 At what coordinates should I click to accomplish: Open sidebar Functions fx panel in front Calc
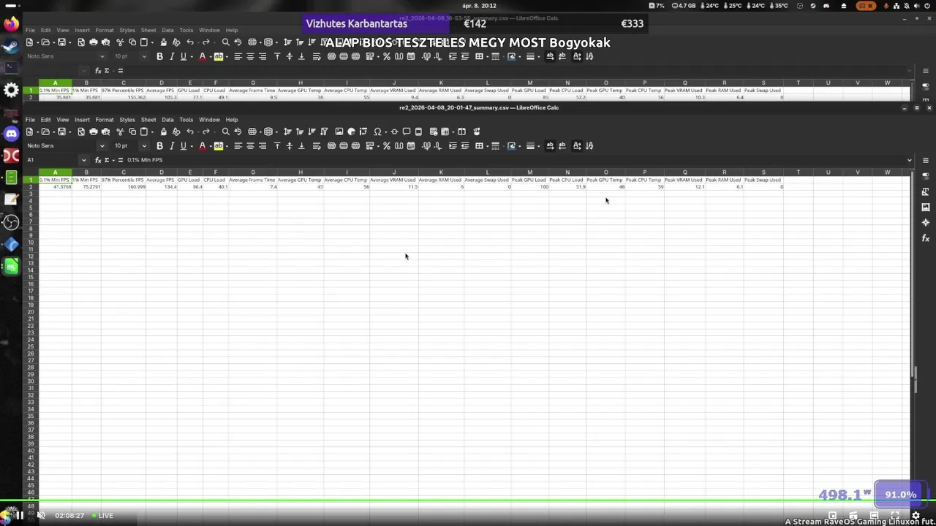coord(926,238)
